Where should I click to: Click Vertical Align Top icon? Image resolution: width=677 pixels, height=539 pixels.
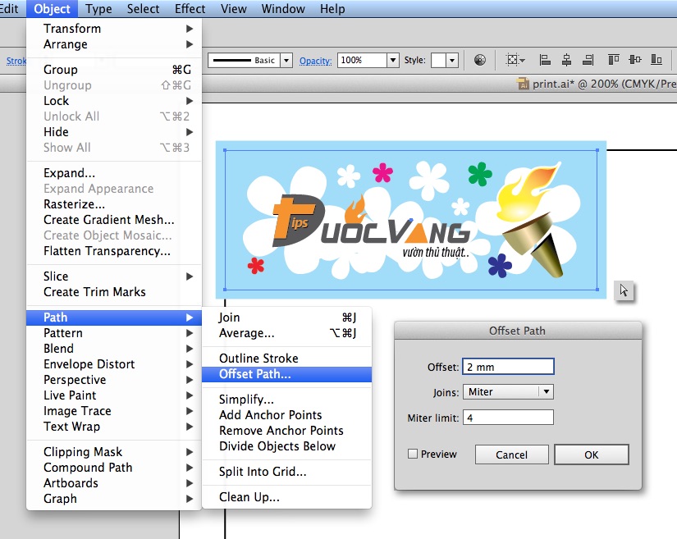(614, 60)
